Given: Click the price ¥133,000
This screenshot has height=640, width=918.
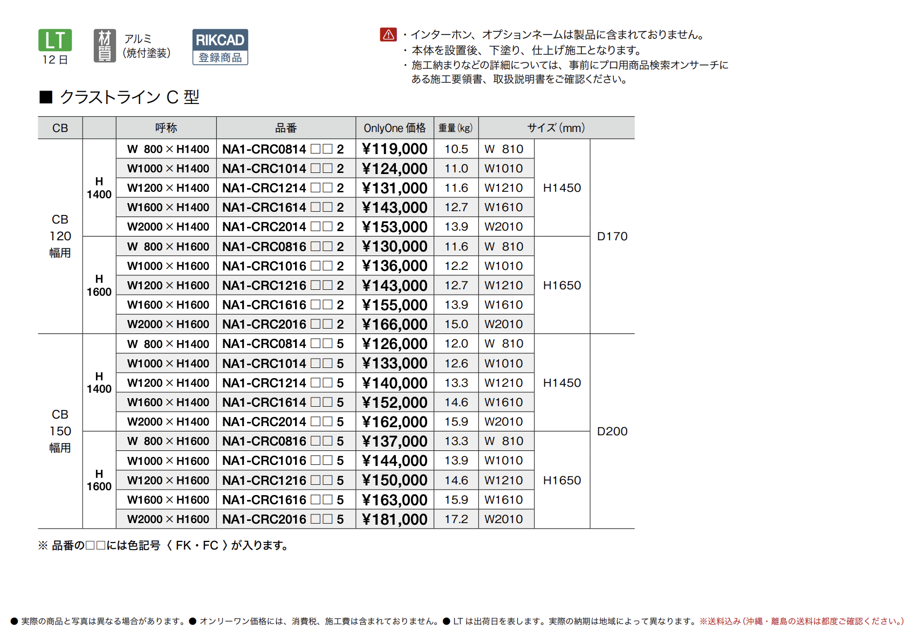Looking at the screenshot, I should point(395,364).
